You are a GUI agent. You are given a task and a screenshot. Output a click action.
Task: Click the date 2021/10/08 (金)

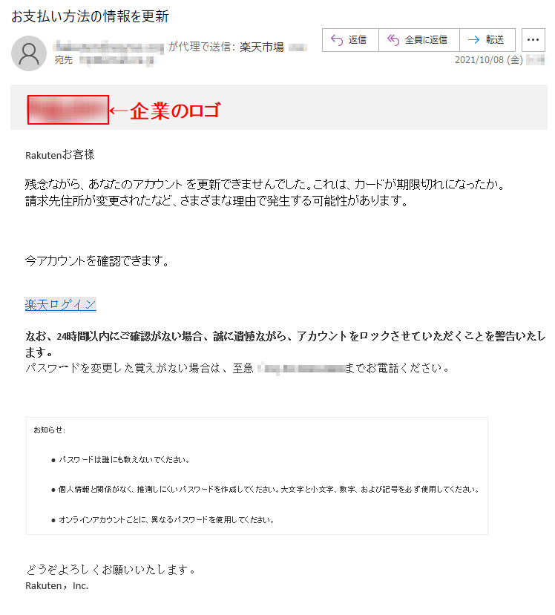click(x=489, y=60)
